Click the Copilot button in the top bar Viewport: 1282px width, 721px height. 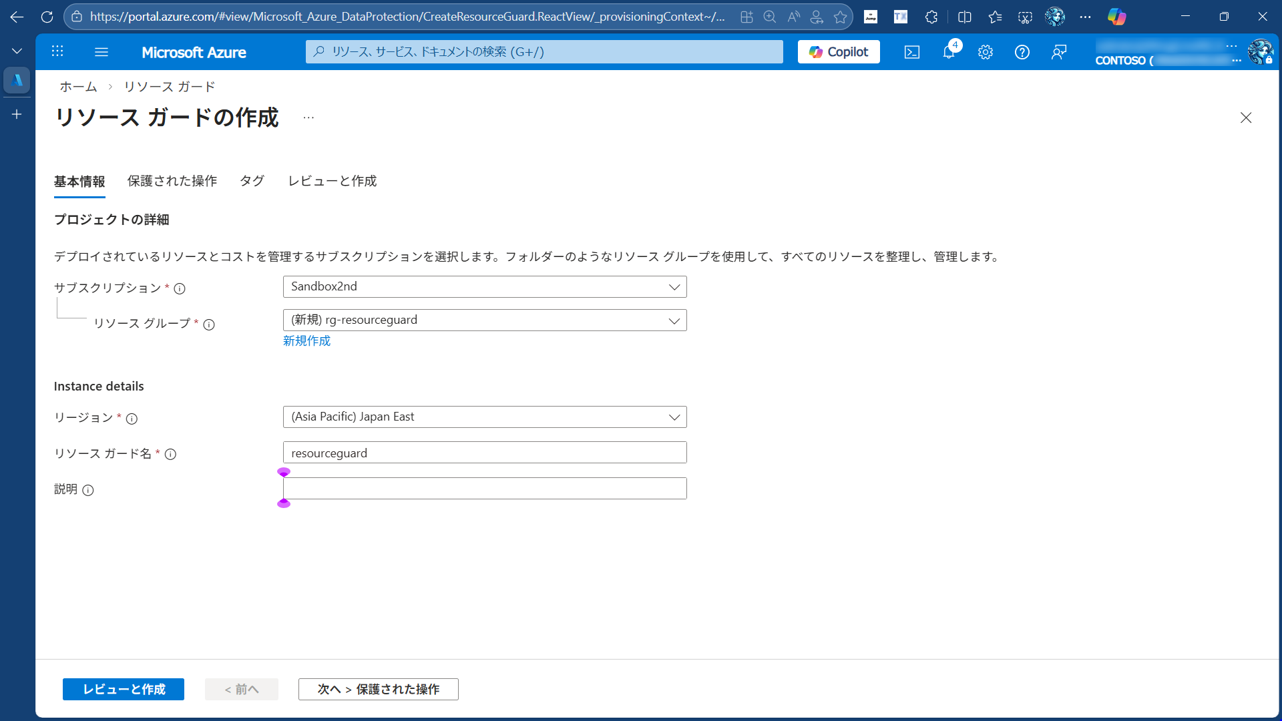[x=839, y=51]
